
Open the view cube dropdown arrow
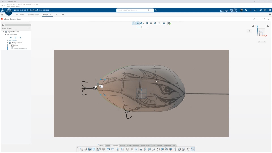click(166, 23)
